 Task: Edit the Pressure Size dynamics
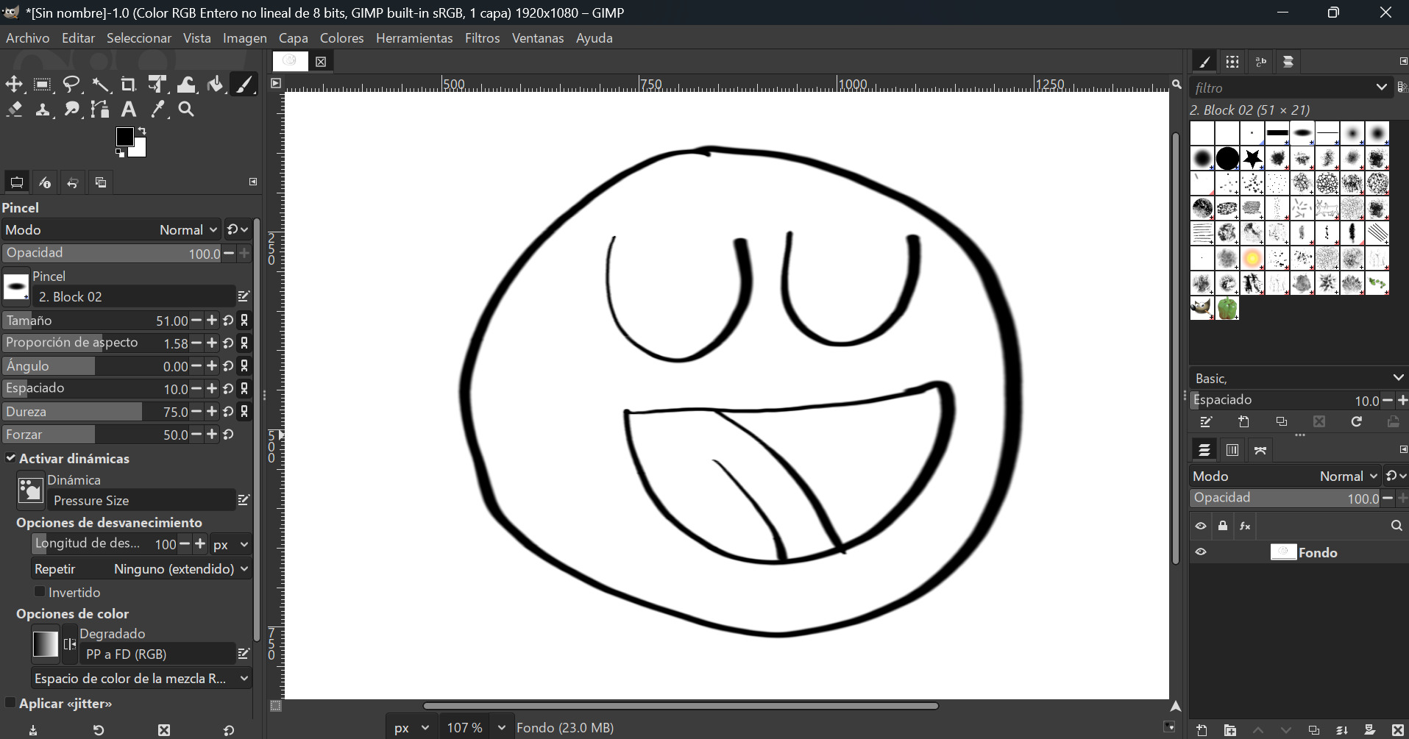point(244,500)
